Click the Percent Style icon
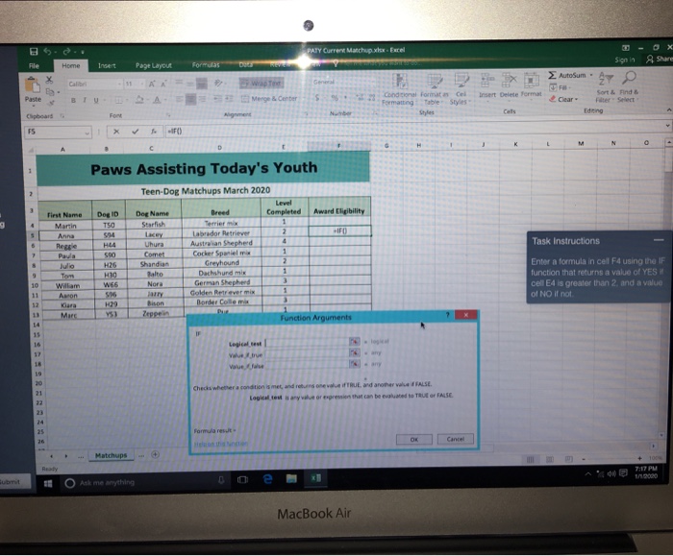The width and height of the screenshot is (673, 556). pos(335,98)
